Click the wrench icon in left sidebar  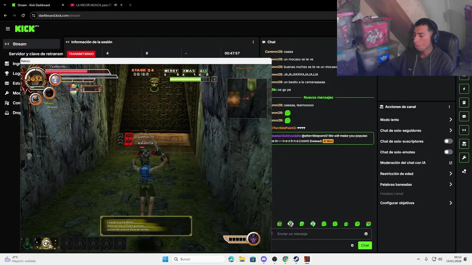click(x=7, y=93)
